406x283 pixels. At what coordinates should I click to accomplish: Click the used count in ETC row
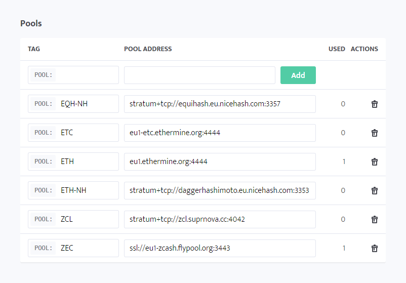click(x=343, y=133)
